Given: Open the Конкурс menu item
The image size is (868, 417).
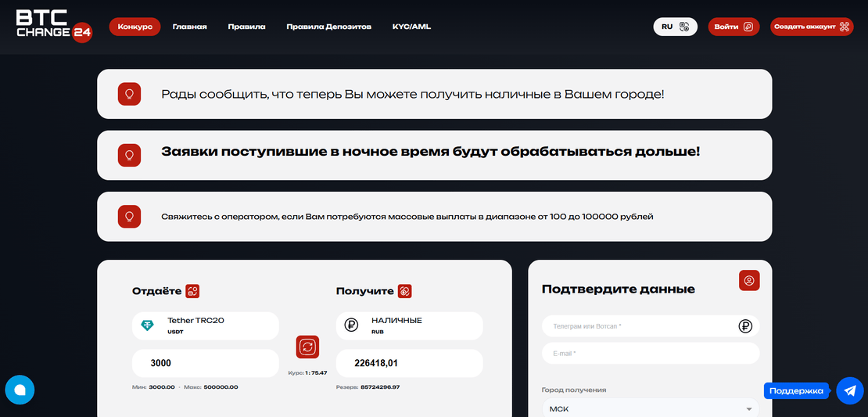Looking at the screenshot, I should pos(135,27).
